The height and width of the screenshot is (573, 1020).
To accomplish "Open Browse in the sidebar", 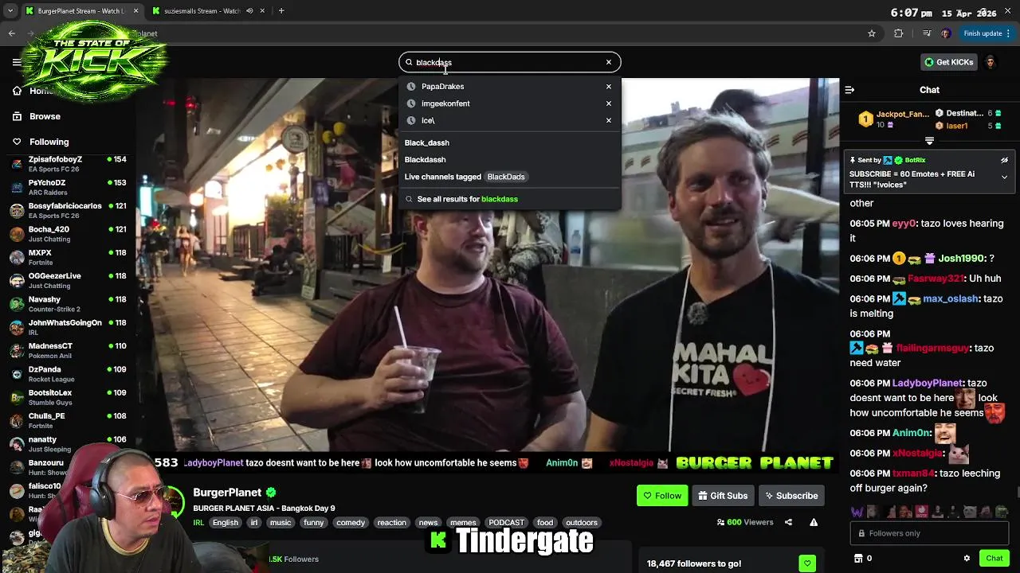I will click(x=45, y=116).
